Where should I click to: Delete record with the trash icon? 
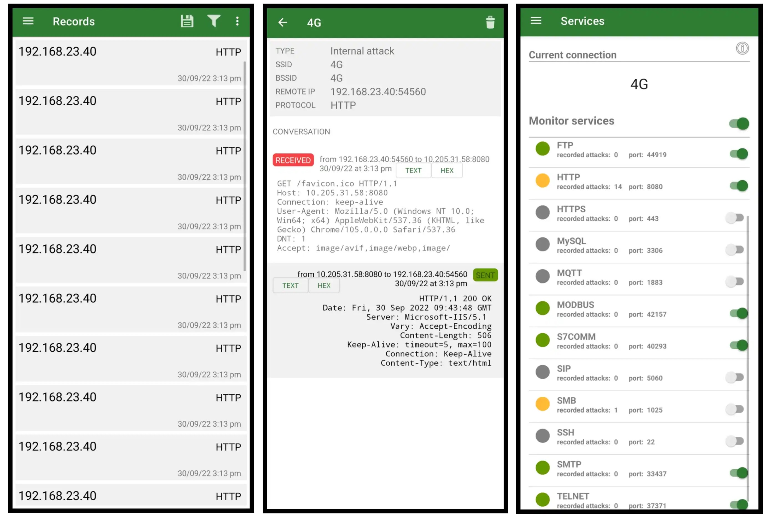[x=490, y=22]
